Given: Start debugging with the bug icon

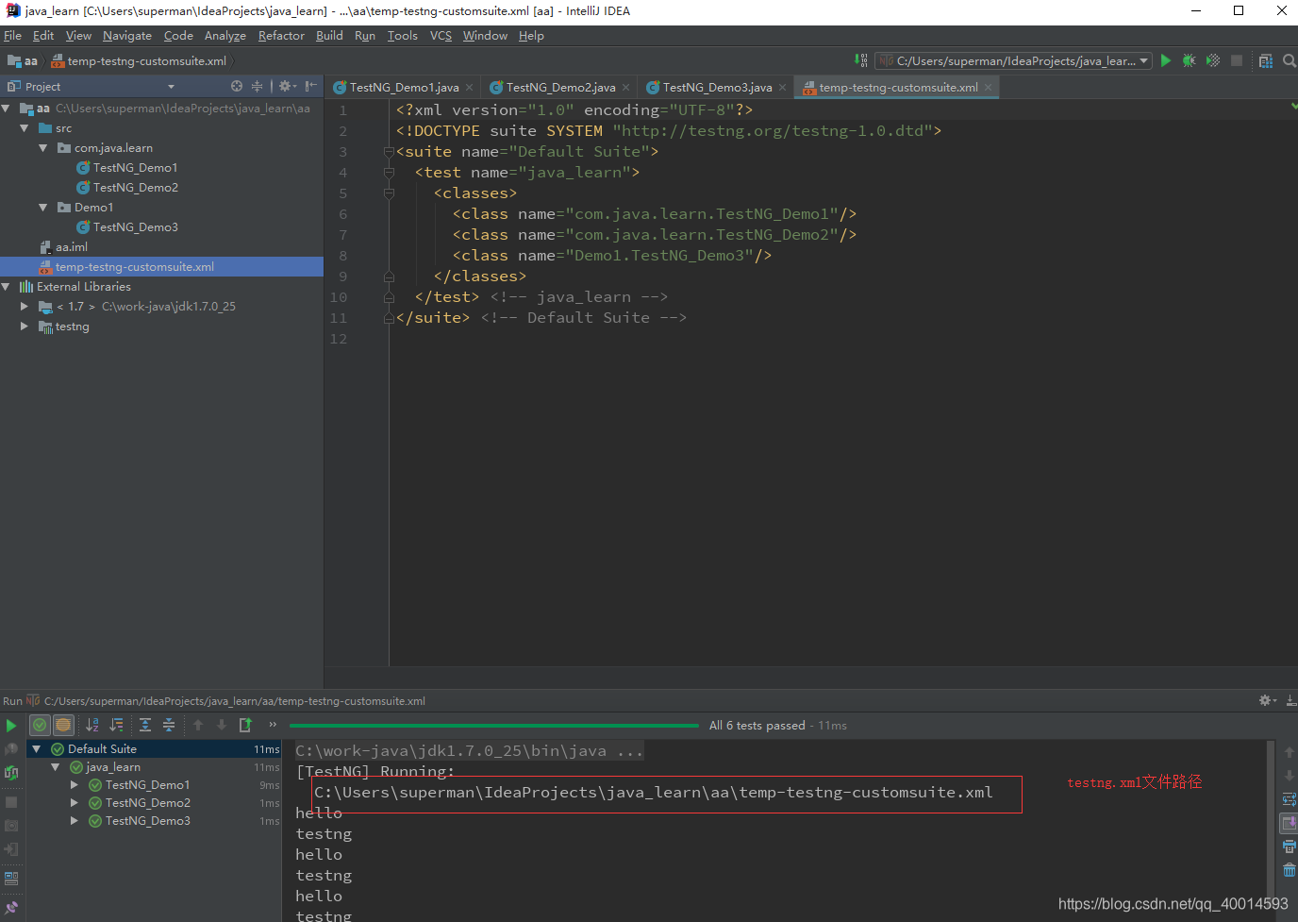Looking at the screenshot, I should 1189,60.
